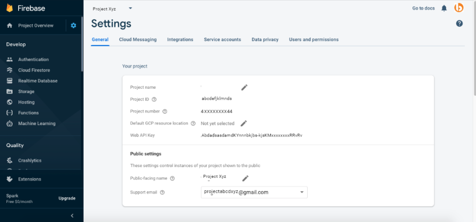Click the Your project heading
The width and height of the screenshot is (476, 222).
tap(135, 66)
